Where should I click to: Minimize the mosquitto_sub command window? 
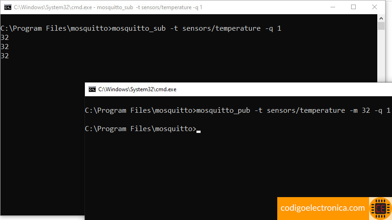332,7
